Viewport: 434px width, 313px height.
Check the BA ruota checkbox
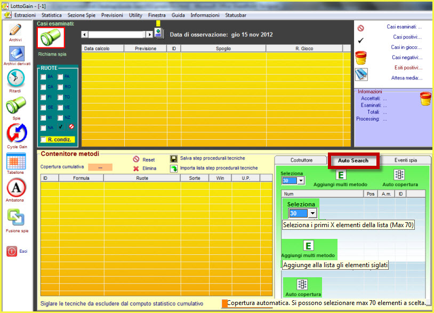tap(43, 77)
